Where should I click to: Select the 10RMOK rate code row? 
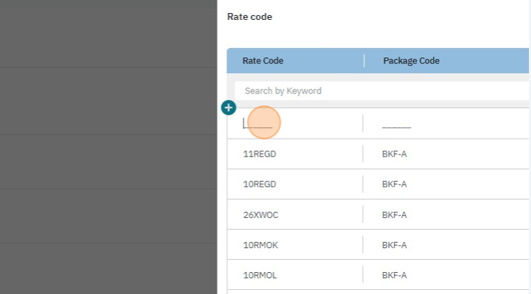(260, 245)
